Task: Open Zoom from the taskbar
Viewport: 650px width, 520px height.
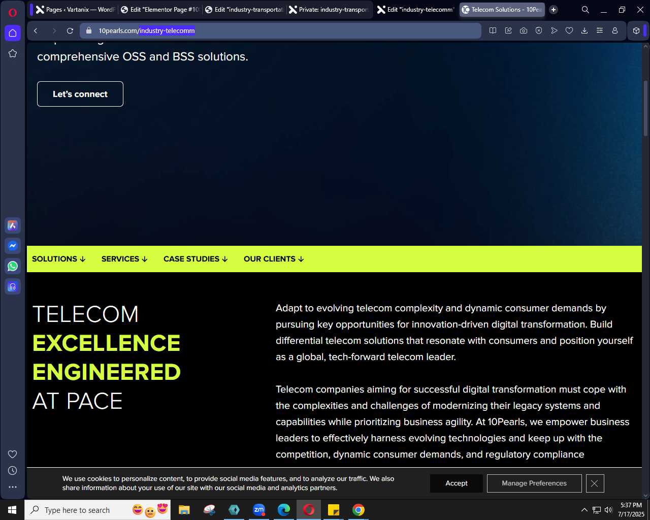Action: point(259,510)
